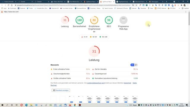
Task: Click the Übersetzer bookmark
Action: pos(142,8)
